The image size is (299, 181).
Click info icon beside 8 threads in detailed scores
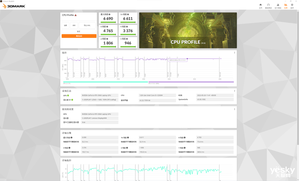(x=185, y=137)
